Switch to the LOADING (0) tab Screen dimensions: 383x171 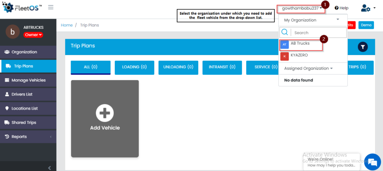pyautogui.click(x=134, y=67)
